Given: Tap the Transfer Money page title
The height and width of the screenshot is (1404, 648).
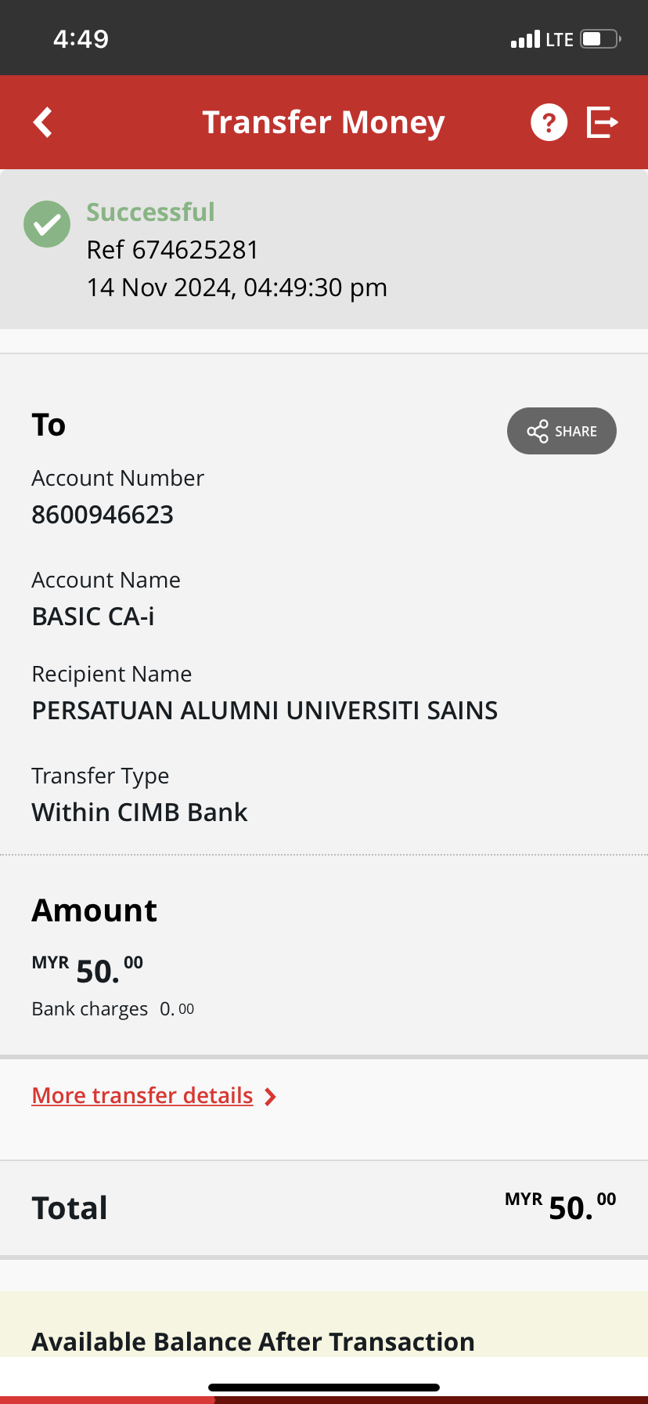Looking at the screenshot, I should [x=323, y=122].
